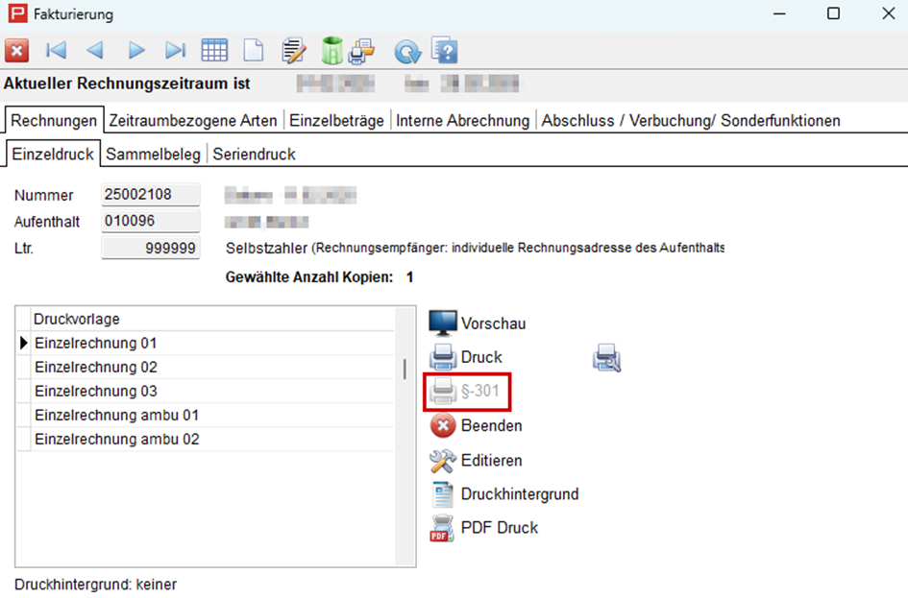The height and width of the screenshot is (598, 908).
Task: Click the Nummer field containing 25002108
Action: (150, 195)
